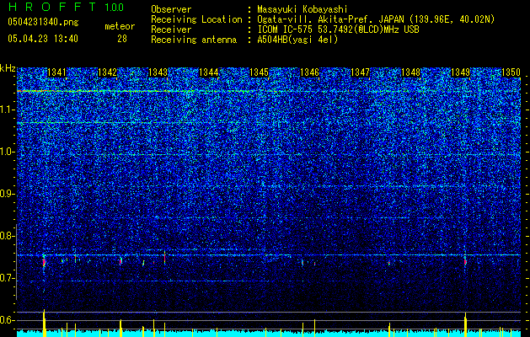
Task: Click the 1350 time marker
Action: pyautogui.click(x=511, y=72)
